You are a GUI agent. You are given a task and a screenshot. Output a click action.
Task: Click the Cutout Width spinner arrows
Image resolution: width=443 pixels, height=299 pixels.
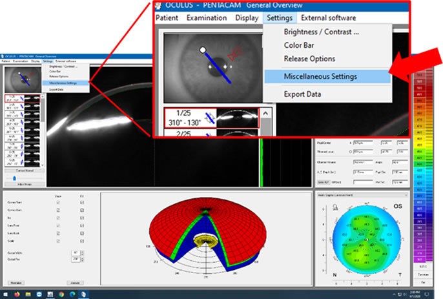(82, 253)
